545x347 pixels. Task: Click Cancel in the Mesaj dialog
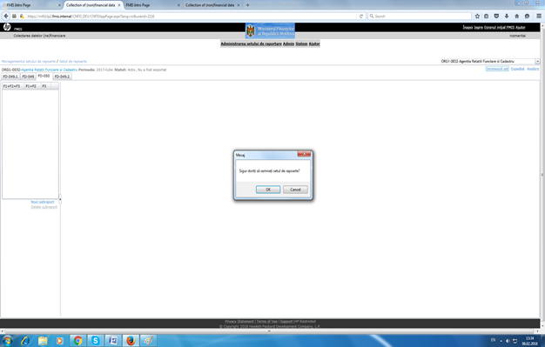pyautogui.click(x=295, y=190)
